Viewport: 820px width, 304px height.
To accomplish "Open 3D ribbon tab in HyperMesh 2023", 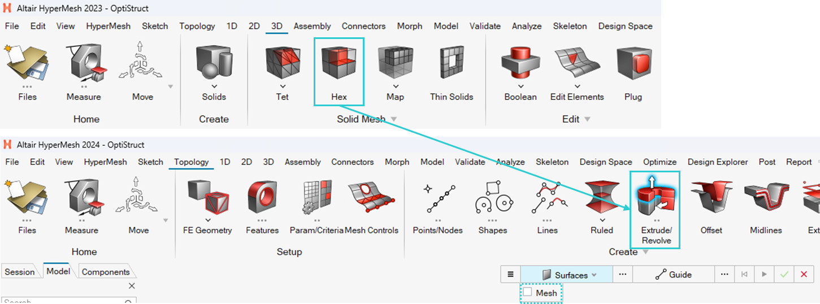I will [276, 26].
